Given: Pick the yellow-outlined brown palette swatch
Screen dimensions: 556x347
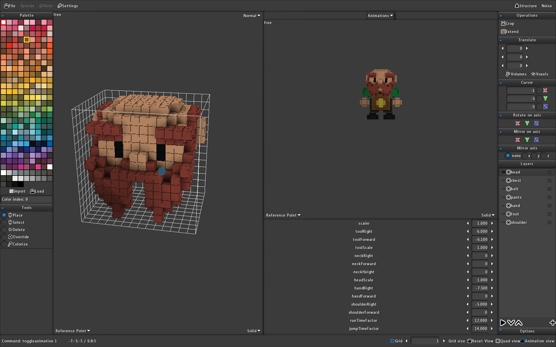Looking at the screenshot, I should click(x=27, y=40).
